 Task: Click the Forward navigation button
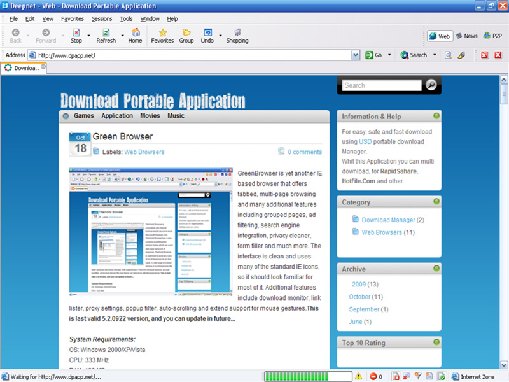(46, 36)
